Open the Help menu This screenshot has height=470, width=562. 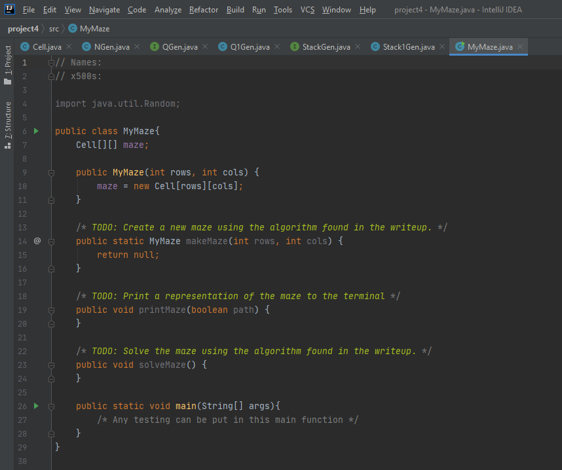[367, 10]
